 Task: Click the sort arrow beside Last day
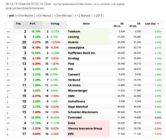coord(158,24)
